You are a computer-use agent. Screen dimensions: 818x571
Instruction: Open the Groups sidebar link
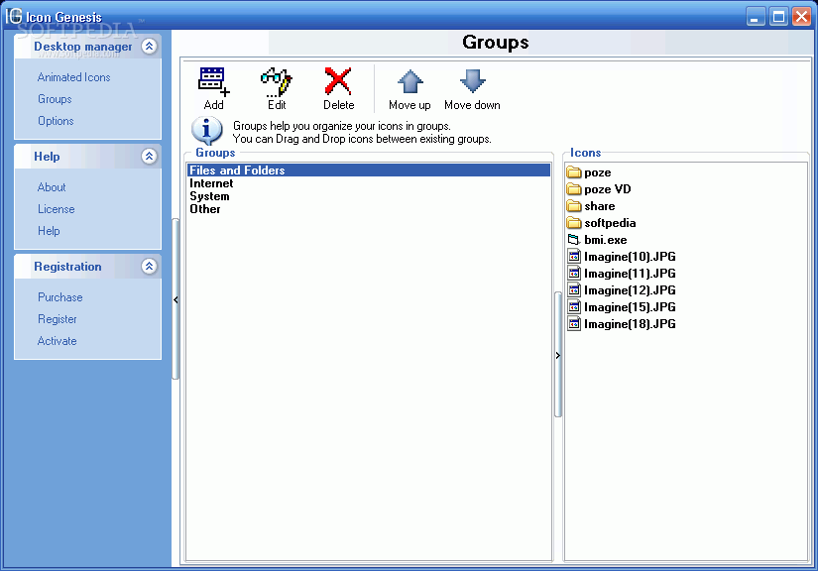click(55, 99)
